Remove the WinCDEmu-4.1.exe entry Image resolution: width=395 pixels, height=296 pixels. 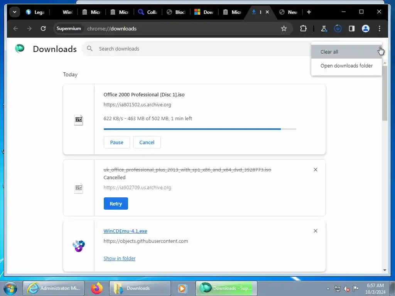coord(316,231)
